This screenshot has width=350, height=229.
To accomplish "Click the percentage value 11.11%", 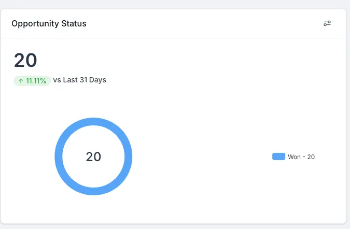I will [36, 81].
